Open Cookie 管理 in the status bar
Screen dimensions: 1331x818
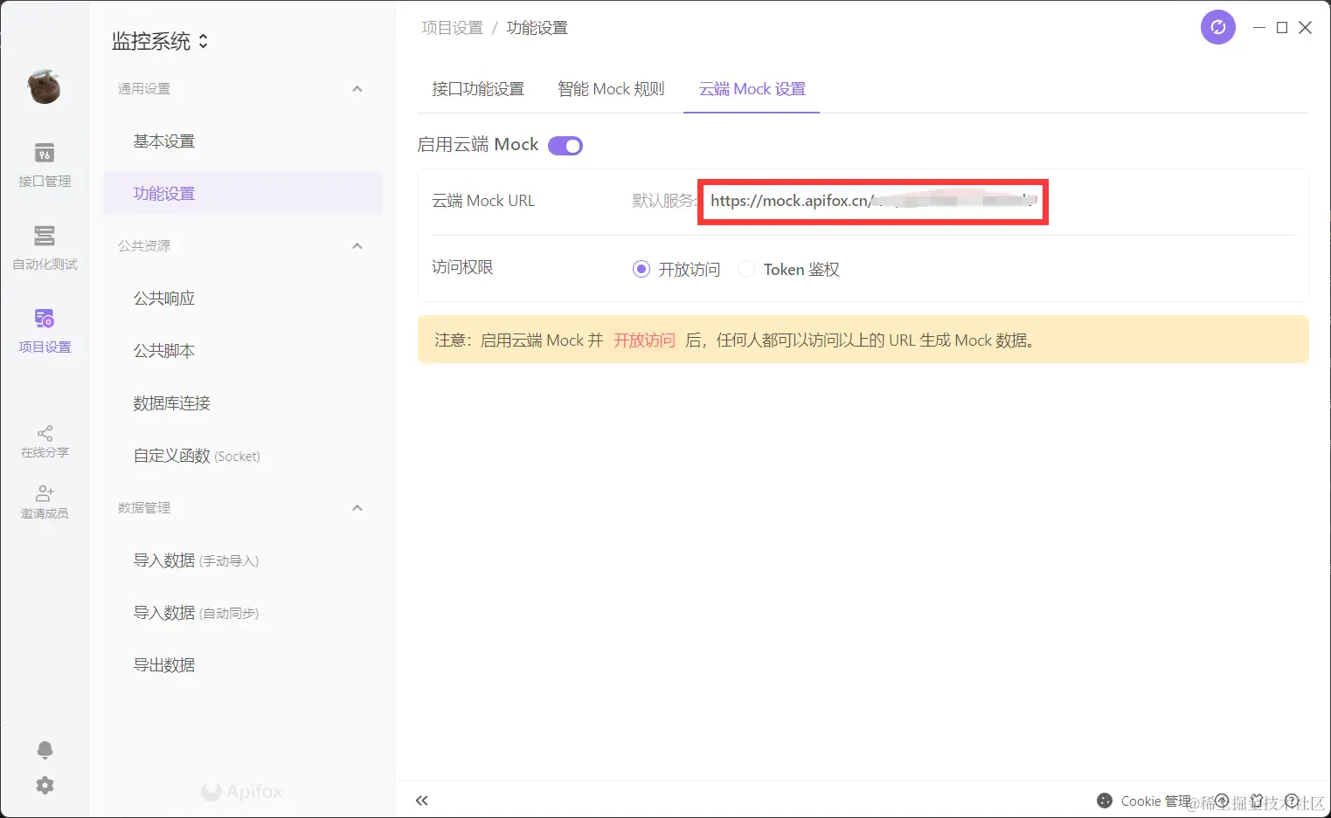click(x=1143, y=801)
